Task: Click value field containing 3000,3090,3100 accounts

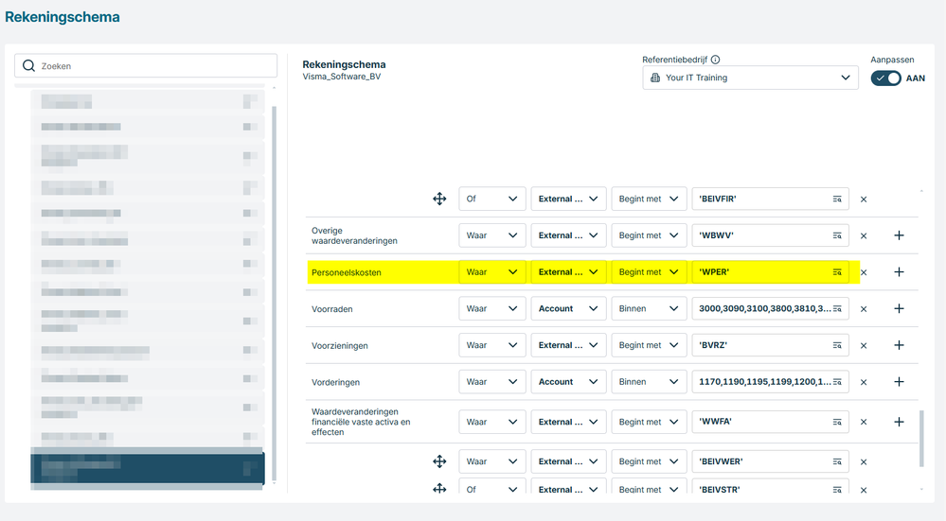Action: click(x=770, y=308)
